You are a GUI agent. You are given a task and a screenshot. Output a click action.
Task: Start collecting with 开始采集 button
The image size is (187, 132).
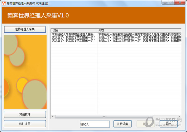coord(122,124)
